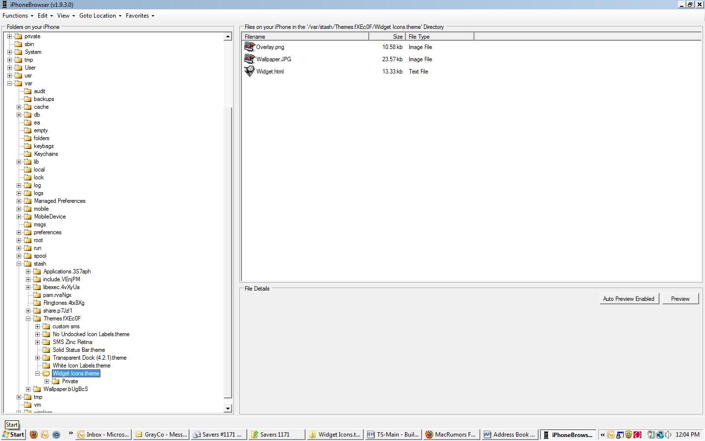Switch to the Inbox - Microsoft taskbar window
The image size is (705, 441).
[104, 435]
